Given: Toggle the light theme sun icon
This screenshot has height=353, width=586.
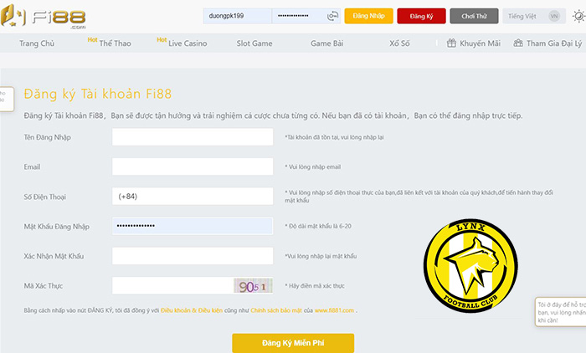Looking at the screenshot, I should click(x=579, y=17).
